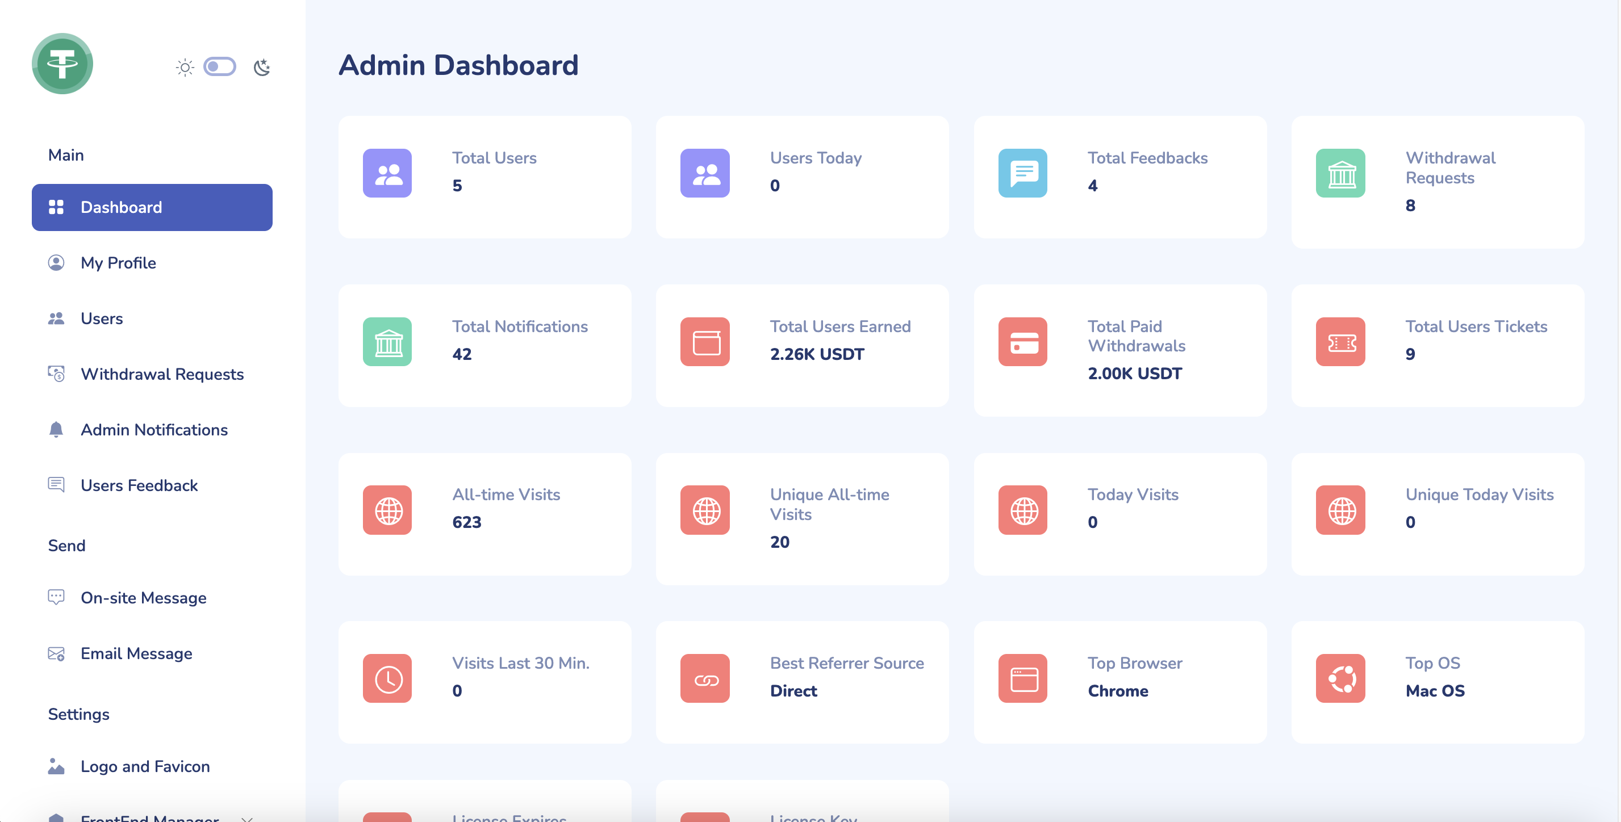Click the Top Browser window icon
Viewport: 1621px width, 822px height.
pos(1022,678)
